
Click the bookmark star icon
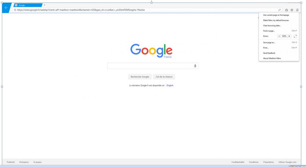click(x=292, y=10)
